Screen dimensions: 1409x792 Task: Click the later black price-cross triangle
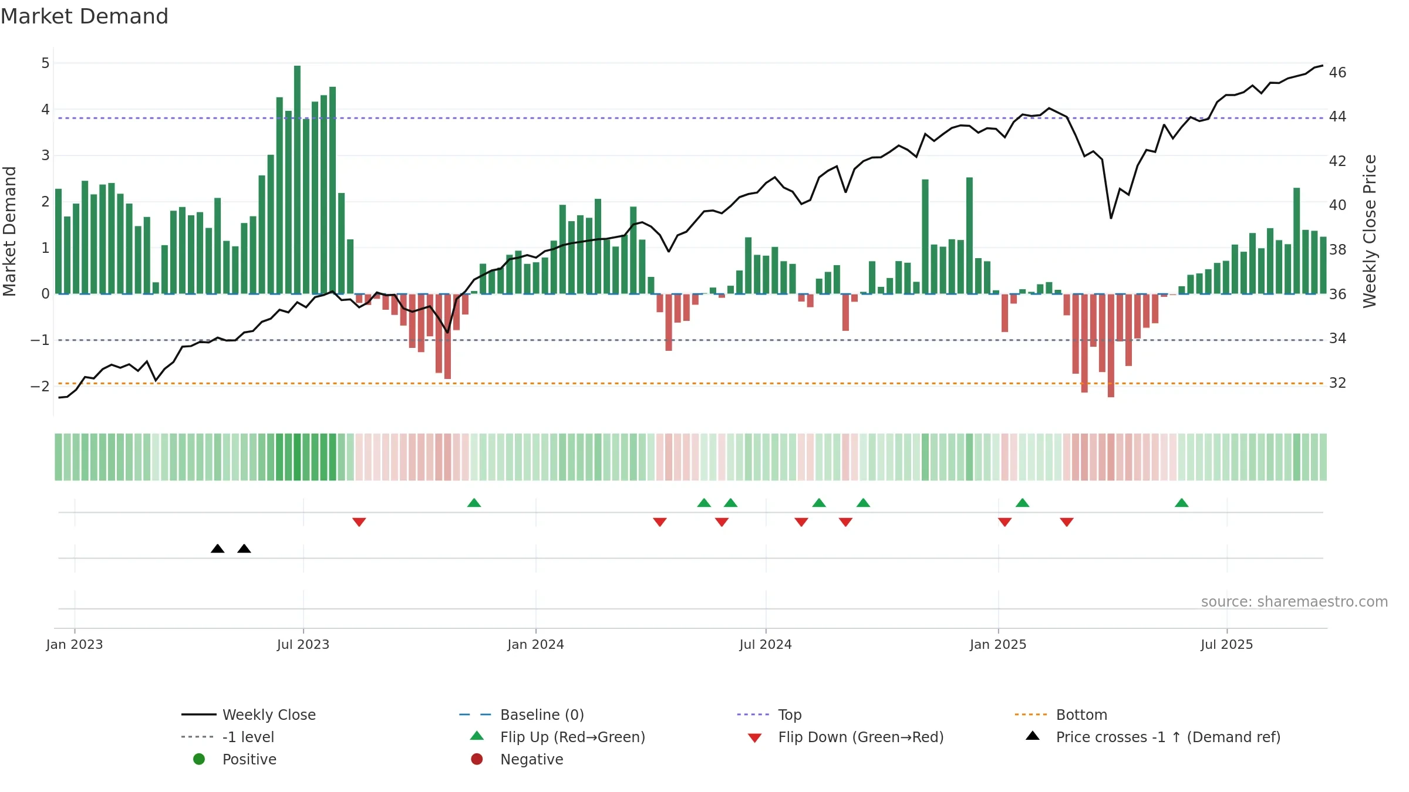(x=244, y=549)
